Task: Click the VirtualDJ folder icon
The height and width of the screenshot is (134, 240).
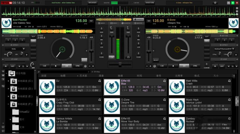Action: point(16,112)
